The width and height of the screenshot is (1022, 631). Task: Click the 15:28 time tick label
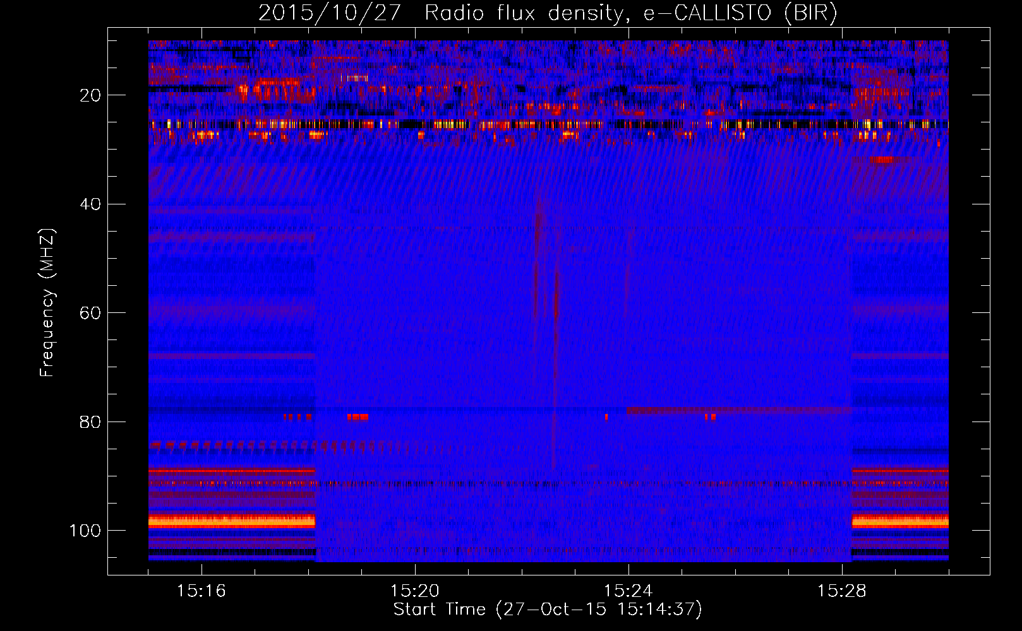(x=842, y=591)
